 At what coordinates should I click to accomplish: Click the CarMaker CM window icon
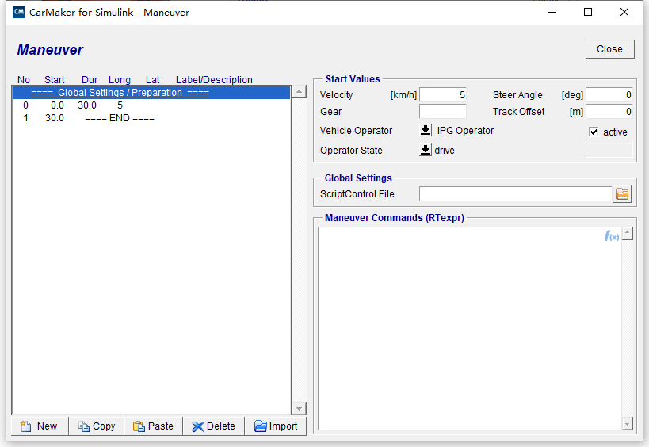point(19,12)
